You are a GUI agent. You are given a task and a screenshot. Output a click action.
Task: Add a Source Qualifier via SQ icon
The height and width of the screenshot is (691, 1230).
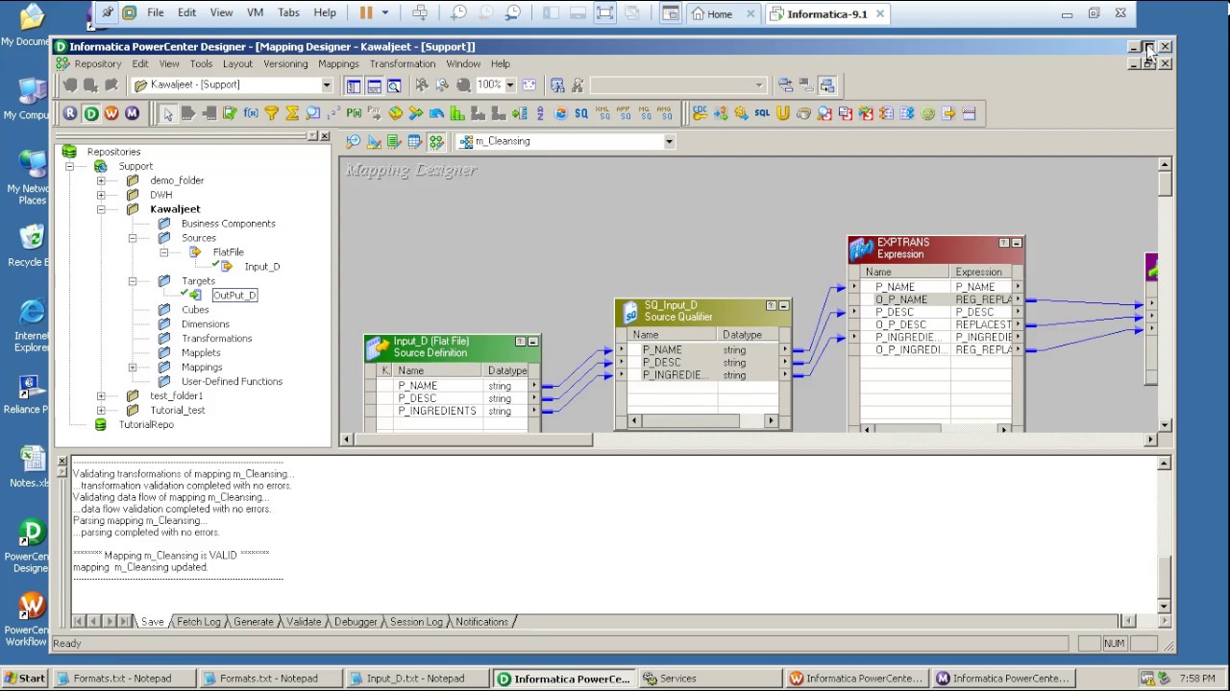tap(581, 113)
